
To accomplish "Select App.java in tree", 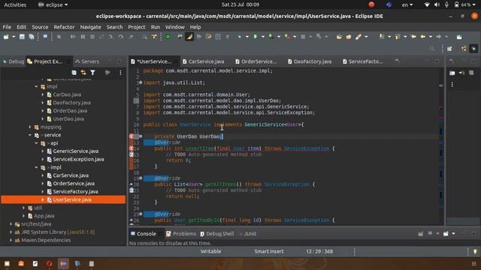I will 44,216.
